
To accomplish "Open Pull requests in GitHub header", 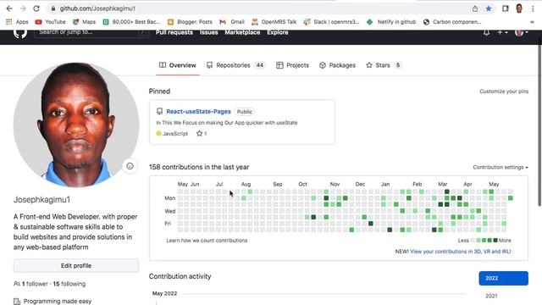I will (174, 32).
